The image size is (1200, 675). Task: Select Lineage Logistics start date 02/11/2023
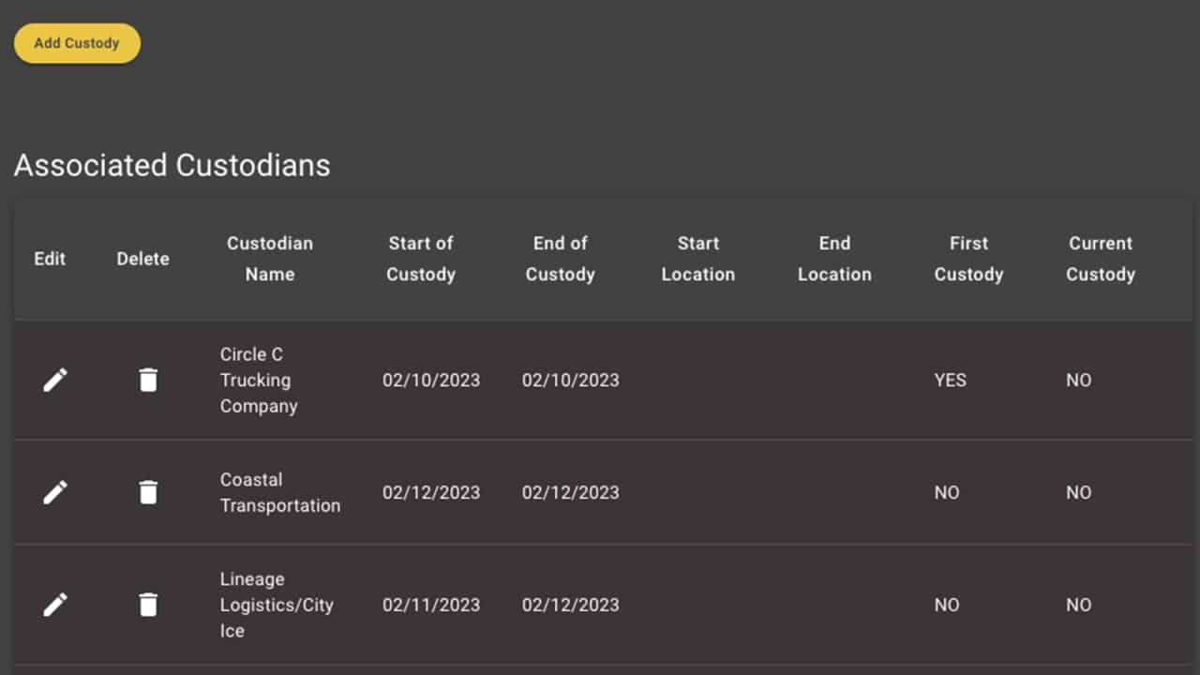[430, 605]
